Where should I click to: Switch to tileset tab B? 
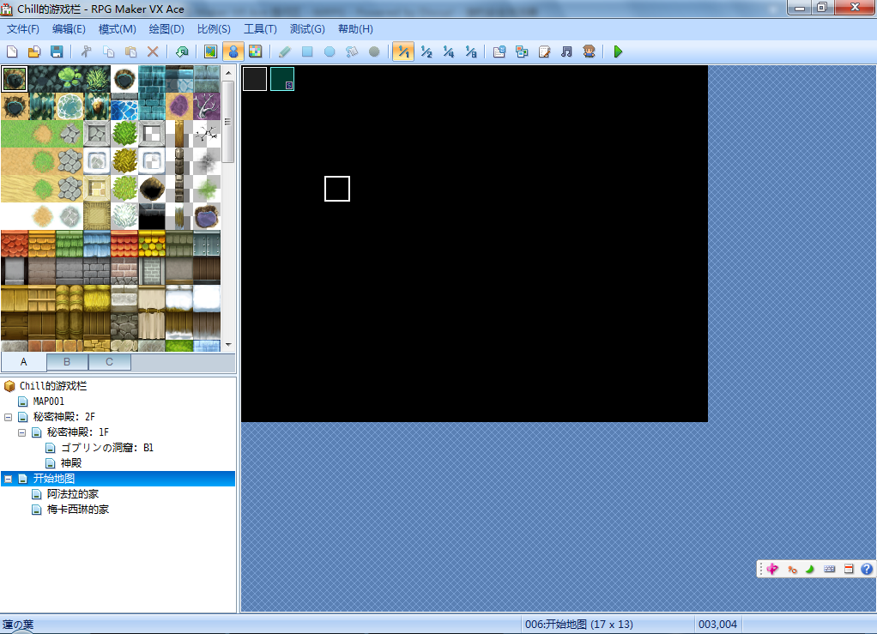(x=67, y=362)
